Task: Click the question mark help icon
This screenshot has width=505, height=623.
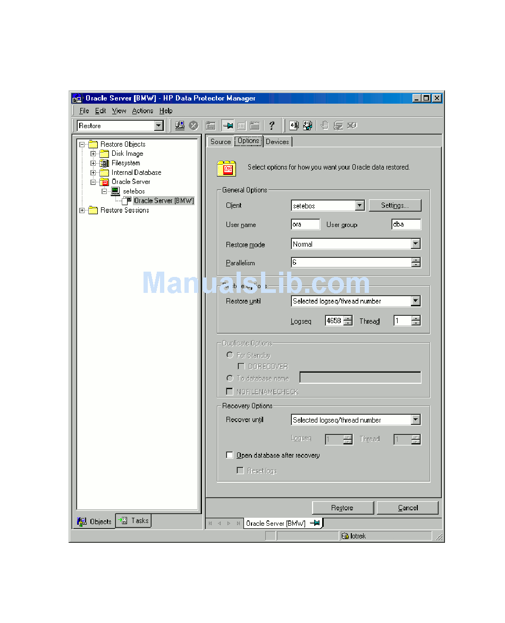Action: pos(272,125)
